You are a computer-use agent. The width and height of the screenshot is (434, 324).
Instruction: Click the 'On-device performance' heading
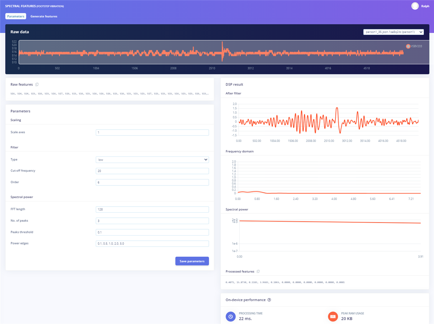[x=246, y=300]
